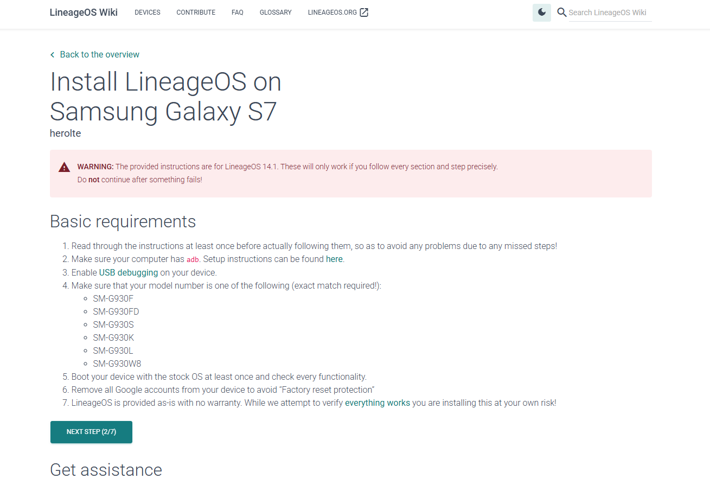Image resolution: width=710 pixels, height=485 pixels.
Task: Go to the CONTRIBUTE page
Action: point(196,12)
